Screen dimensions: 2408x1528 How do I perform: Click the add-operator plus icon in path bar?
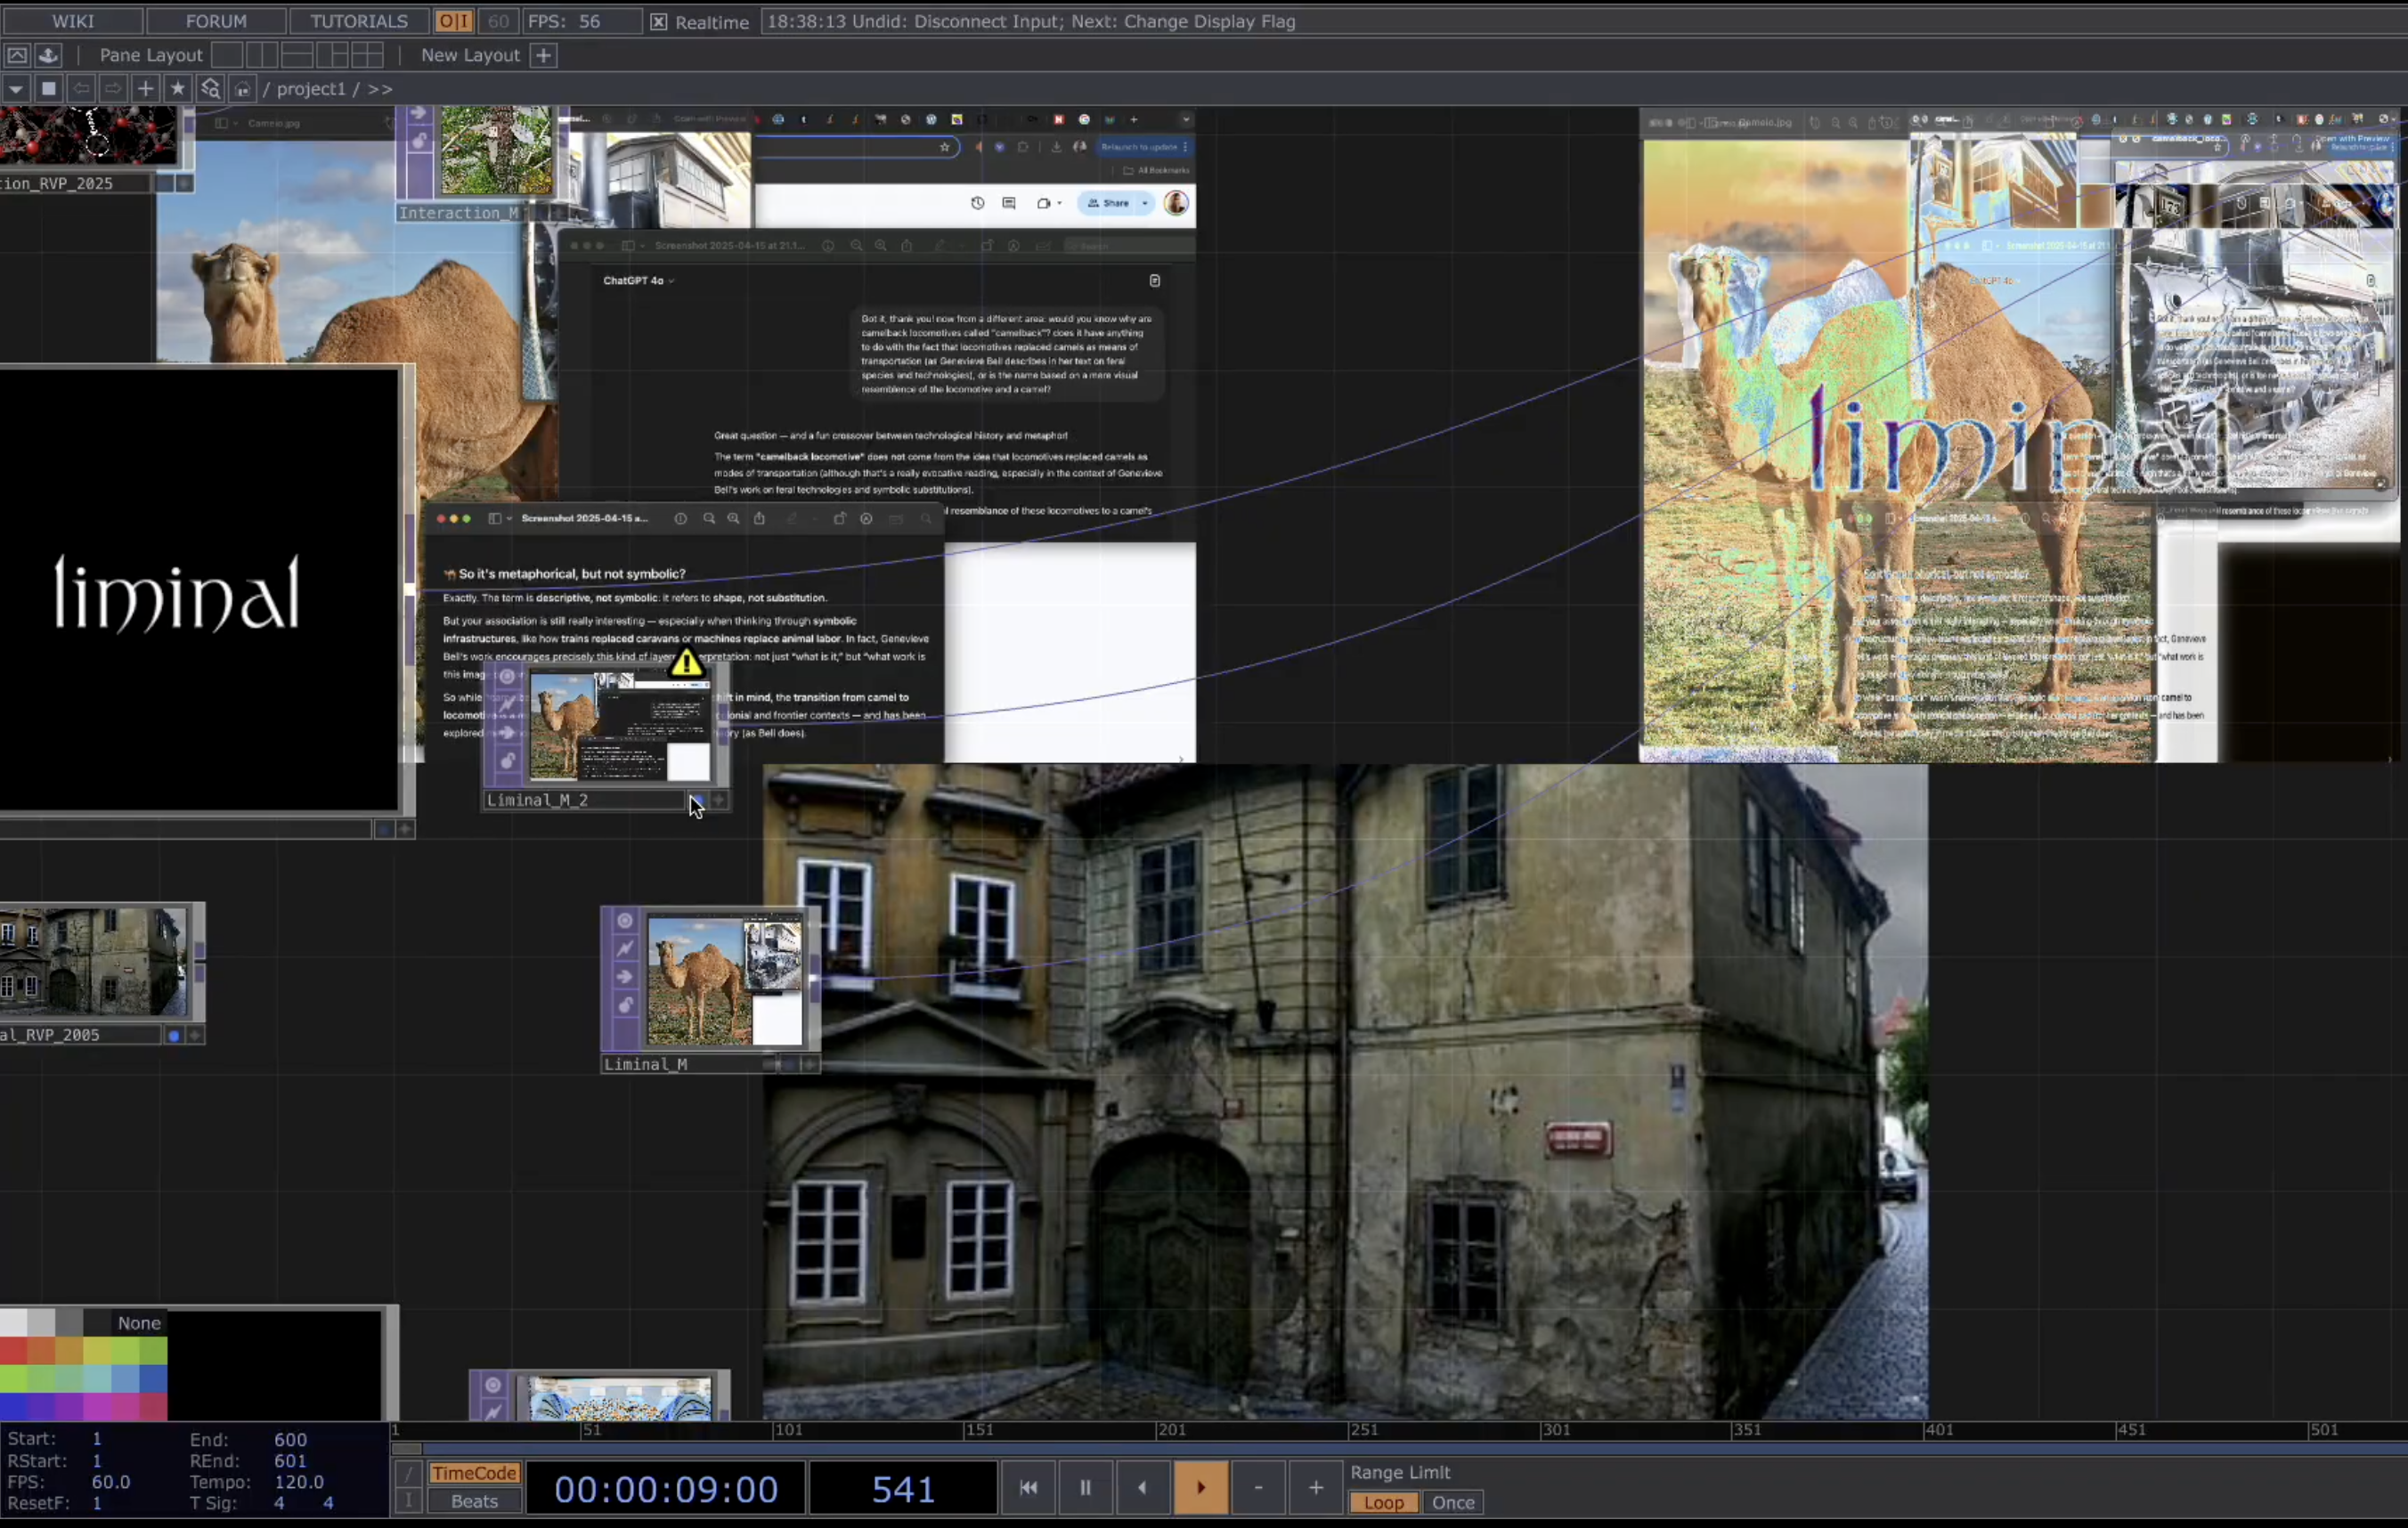tap(145, 89)
